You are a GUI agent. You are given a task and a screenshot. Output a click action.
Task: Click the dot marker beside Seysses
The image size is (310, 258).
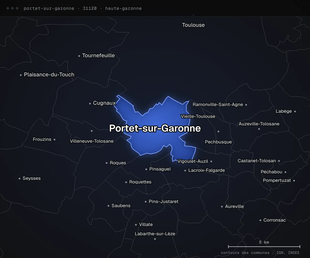19,179
